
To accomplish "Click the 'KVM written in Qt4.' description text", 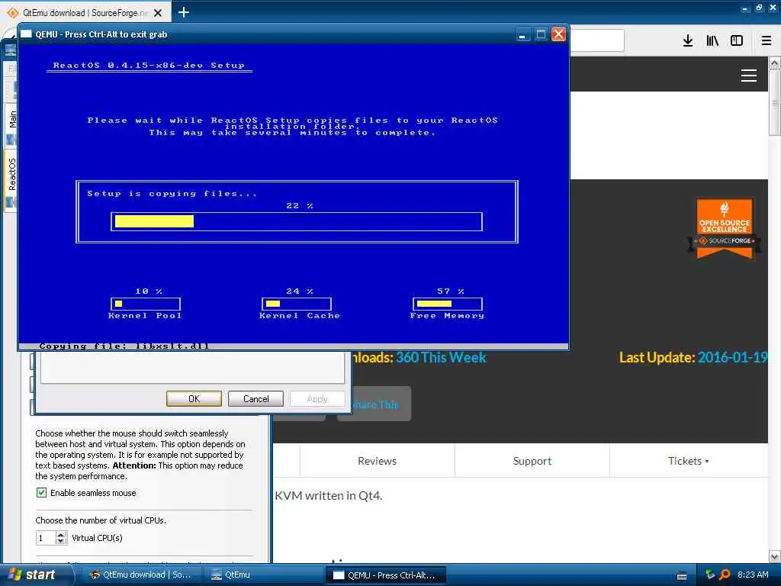I will click(328, 496).
